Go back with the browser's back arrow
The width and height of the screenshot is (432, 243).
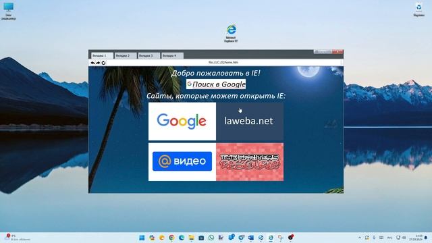[92, 63]
